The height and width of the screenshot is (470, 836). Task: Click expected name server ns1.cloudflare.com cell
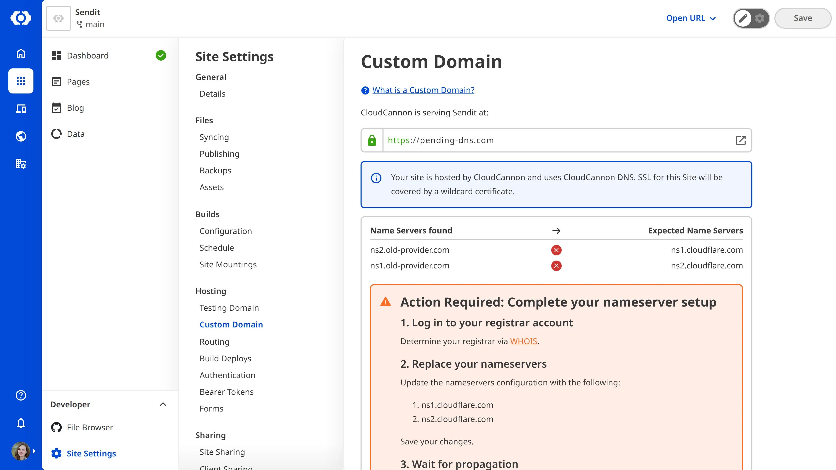[x=706, y=250]
